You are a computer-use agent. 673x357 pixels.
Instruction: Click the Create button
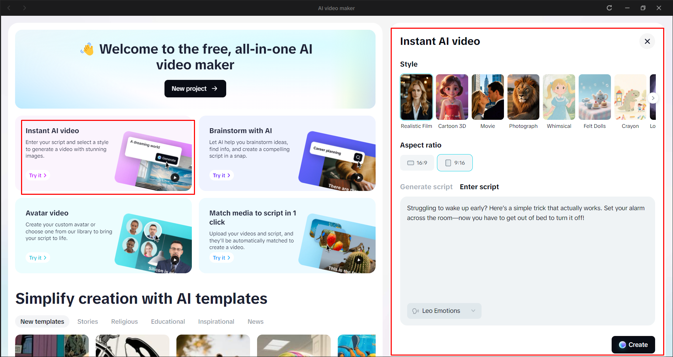(x=633, y=345)
